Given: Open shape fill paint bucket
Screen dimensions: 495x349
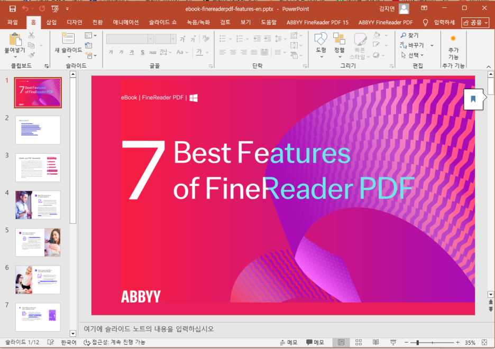Looking at the screenshot, I should click(x=377, y=35).
